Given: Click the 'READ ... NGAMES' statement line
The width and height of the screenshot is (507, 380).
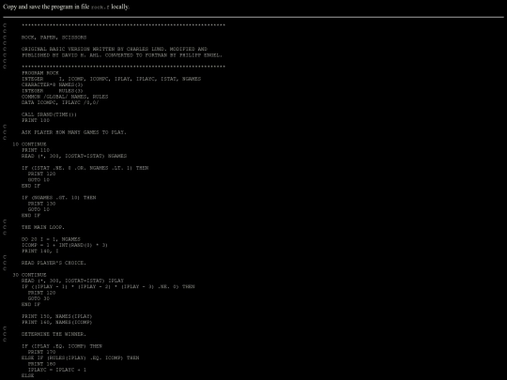Looking at the screenshot, I should tap(74, 156).
